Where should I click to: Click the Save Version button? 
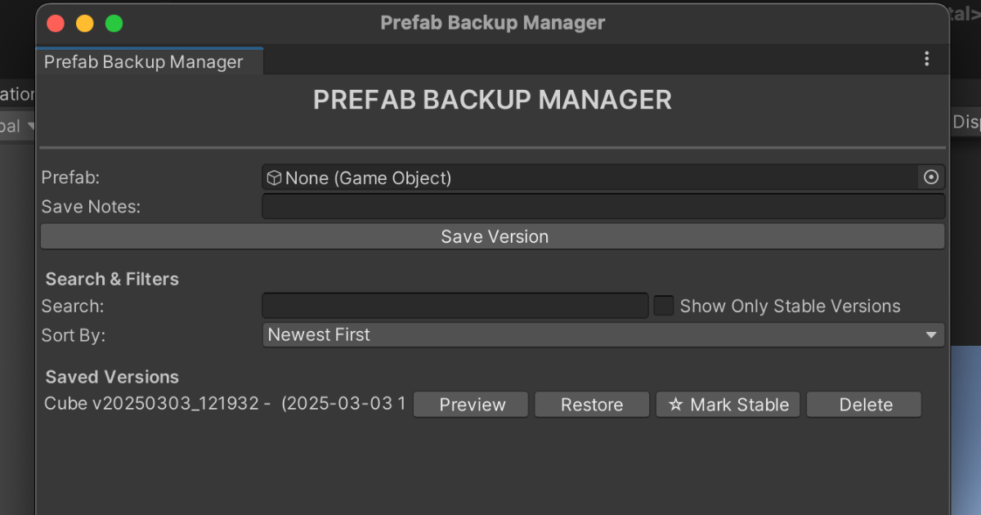(x=492, y=236)
